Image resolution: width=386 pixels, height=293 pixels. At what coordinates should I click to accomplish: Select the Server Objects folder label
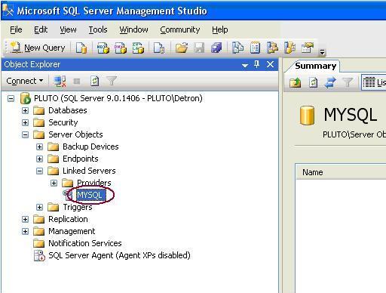click(x=75, y=134)
